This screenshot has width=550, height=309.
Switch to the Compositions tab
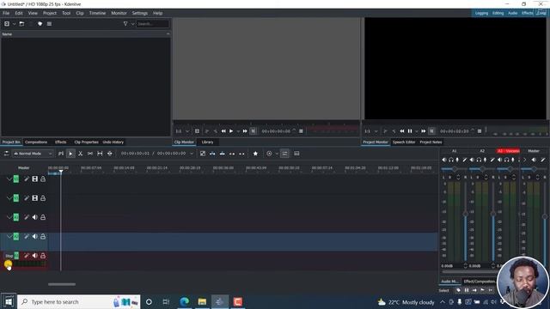click(36, 142)
